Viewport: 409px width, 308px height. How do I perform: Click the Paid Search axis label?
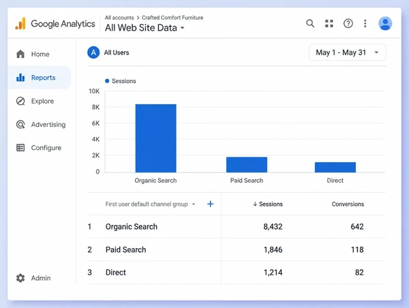[247, 181]
